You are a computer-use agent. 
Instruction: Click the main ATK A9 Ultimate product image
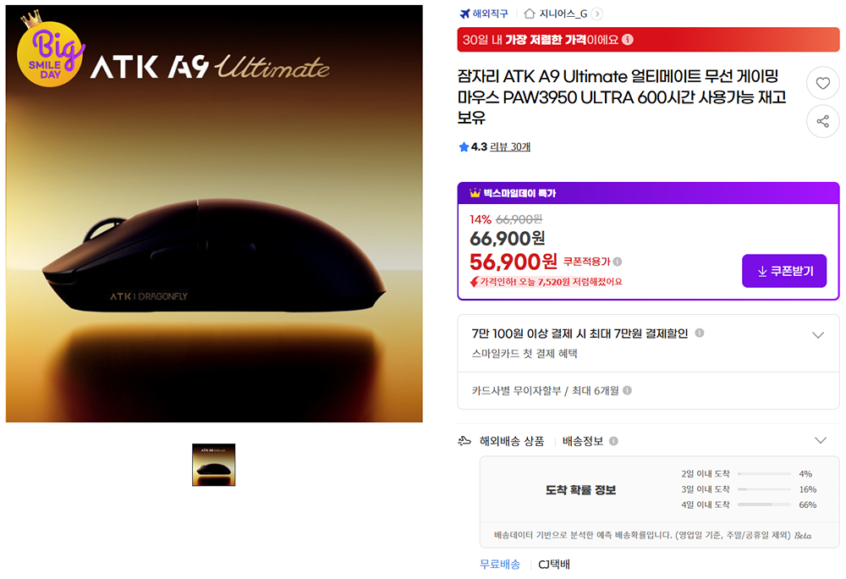pyautogui.click(x=214, y=213)
